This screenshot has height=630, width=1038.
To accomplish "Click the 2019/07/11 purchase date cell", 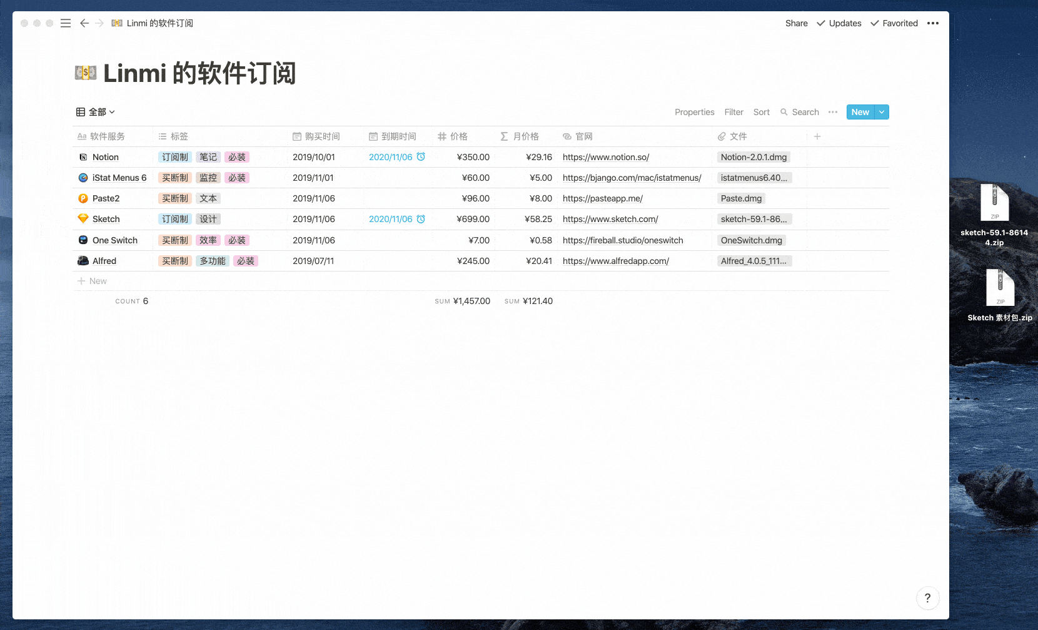I will (313, 261).
